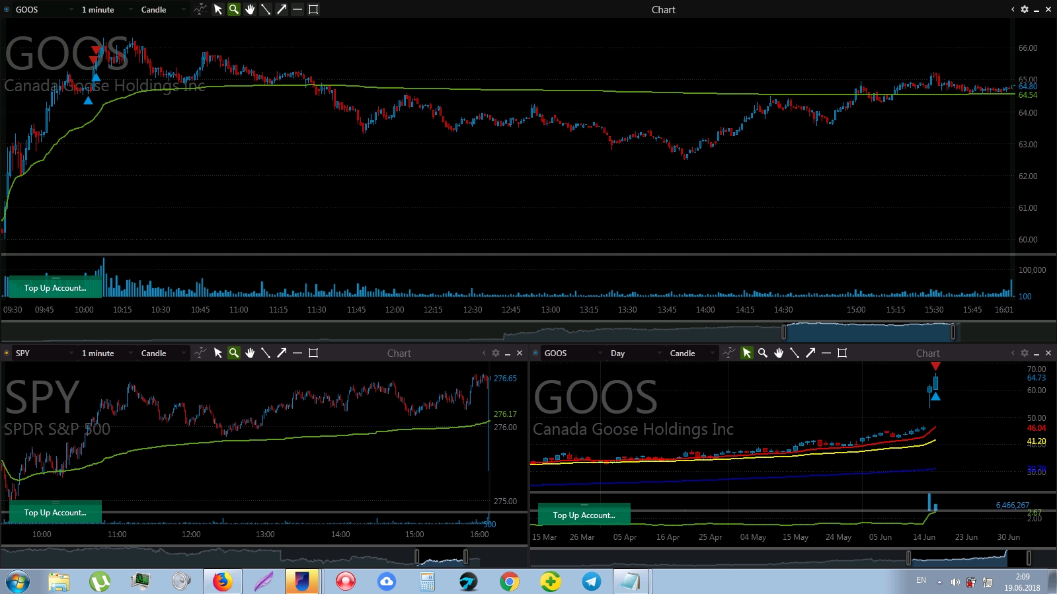Viewport: 1057px width, 594px height.
Task: Select hand pan tool in SPY chart
Action: (250, 353)
